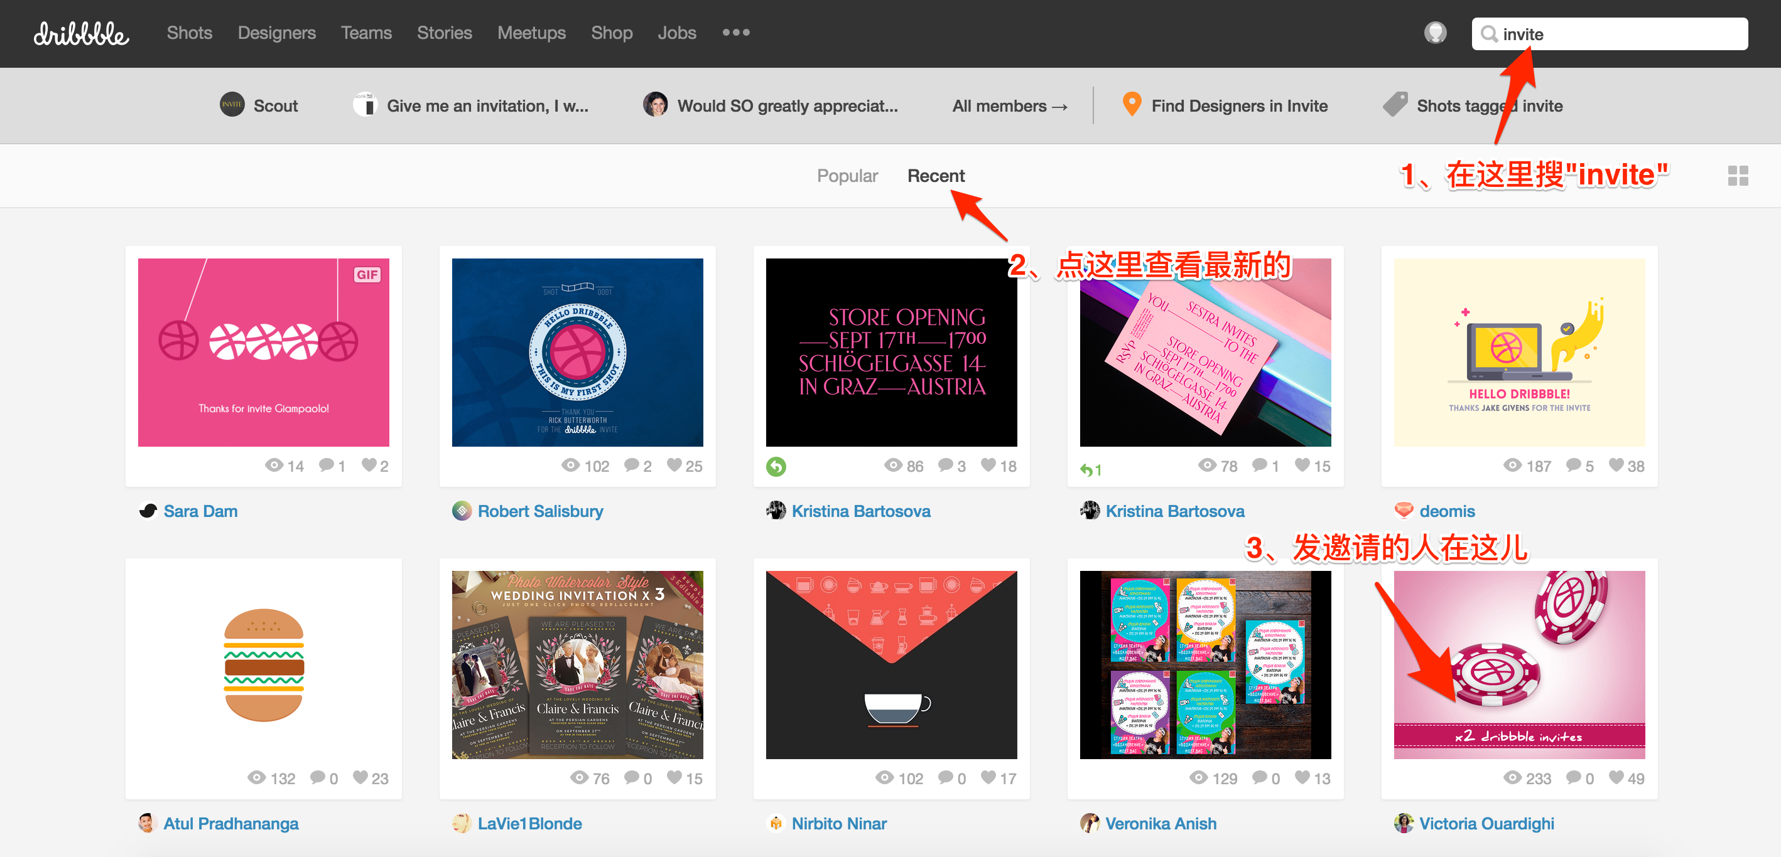Open Shots tagged invite
The width and height of the screenshot is (1781, 857).
pos(1489,105)
